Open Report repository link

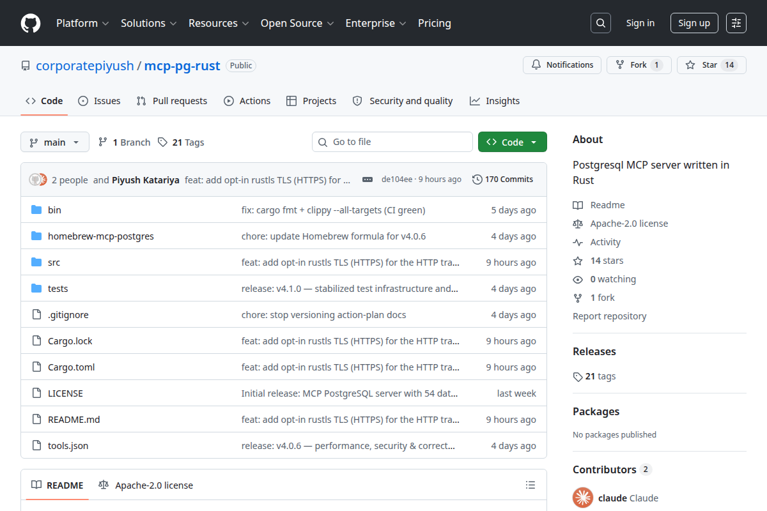tap(609, 316)
